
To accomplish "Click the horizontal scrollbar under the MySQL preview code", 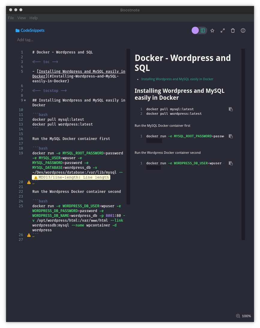I will [154, 141].
